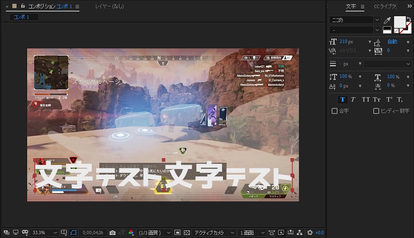Click the 100 % vertical scale value

click(x=345, y=77)
